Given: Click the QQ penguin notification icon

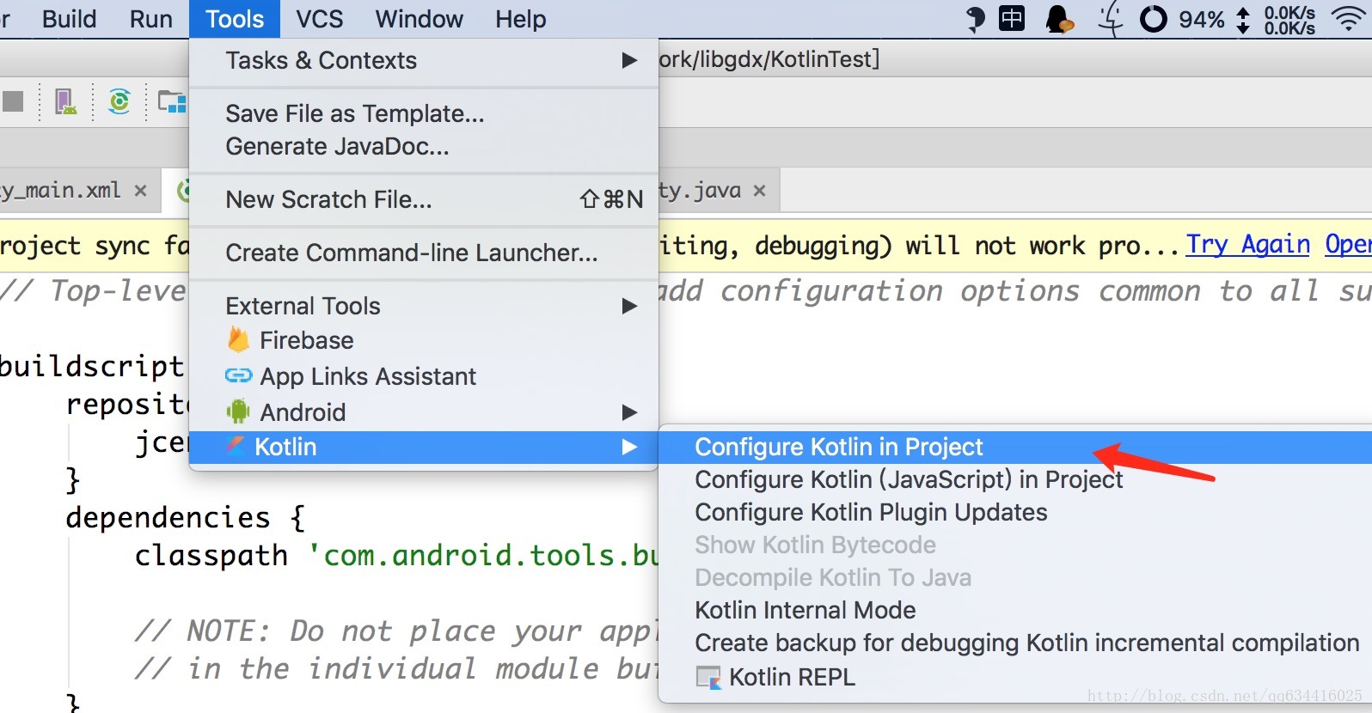Looking at the screenshot, I should click(x=1059, y=19).
